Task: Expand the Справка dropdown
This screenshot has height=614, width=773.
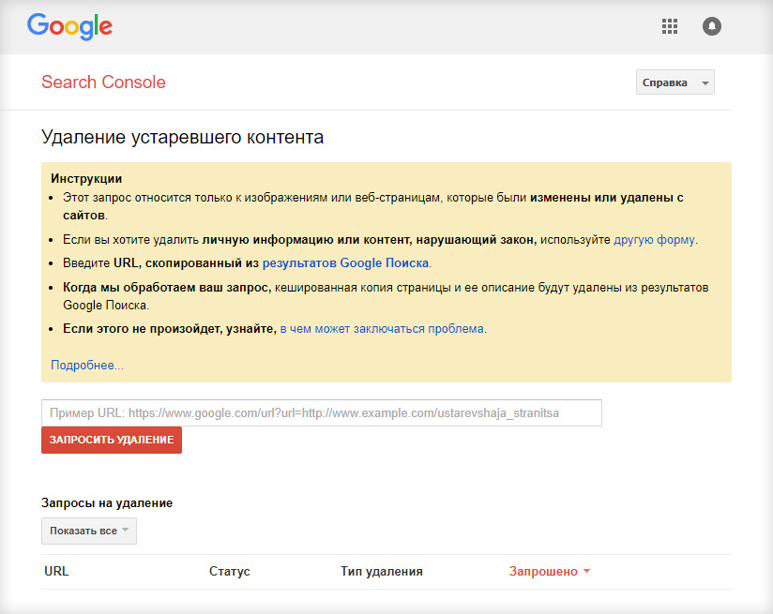Action: [674, 82]
